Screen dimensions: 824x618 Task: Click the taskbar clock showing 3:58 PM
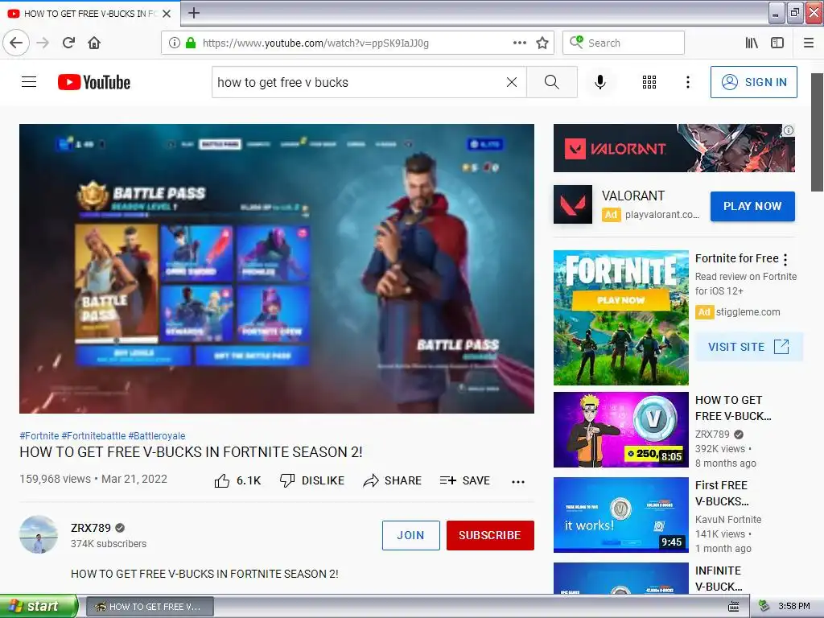click(793, 607)
